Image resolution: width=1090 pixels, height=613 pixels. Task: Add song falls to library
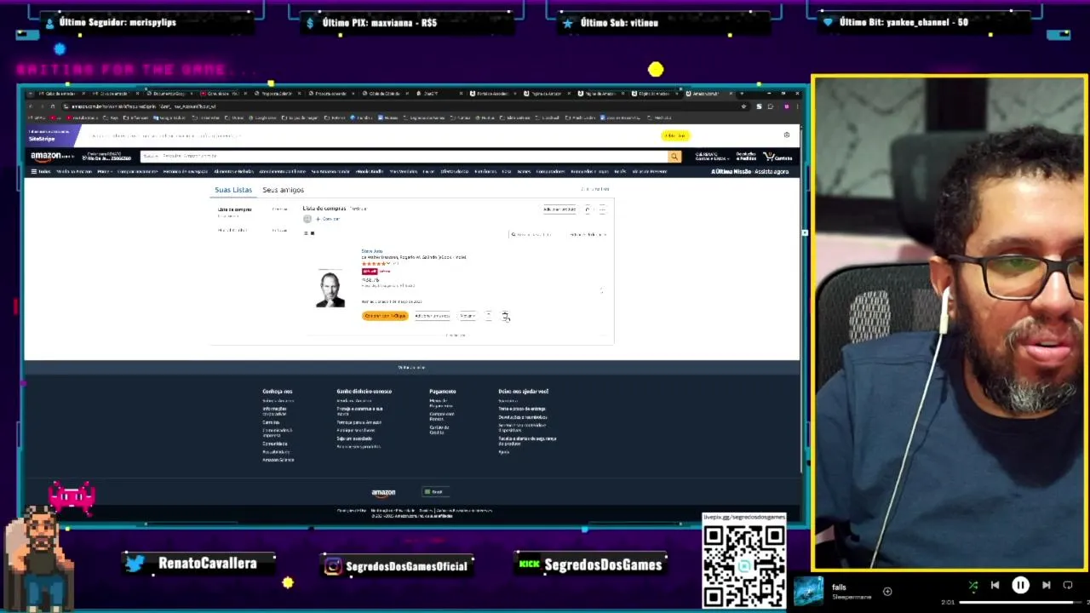point(887,591)
